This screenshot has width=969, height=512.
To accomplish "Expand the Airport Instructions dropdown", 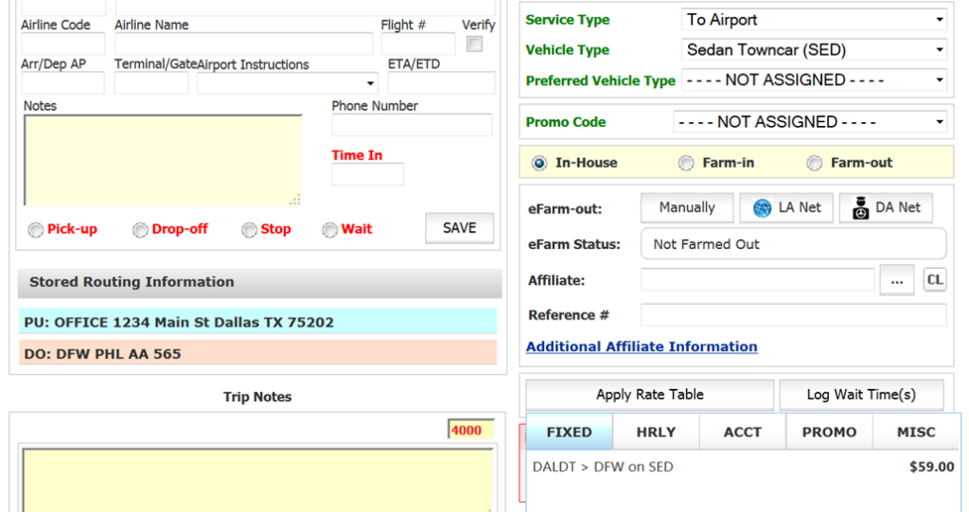I will click(x=287, y=84).
